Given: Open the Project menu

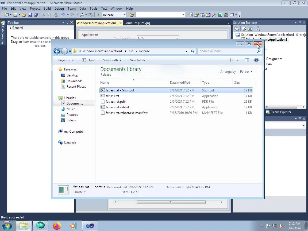Looking at the screenshot, I should click(x=35, y=9).
